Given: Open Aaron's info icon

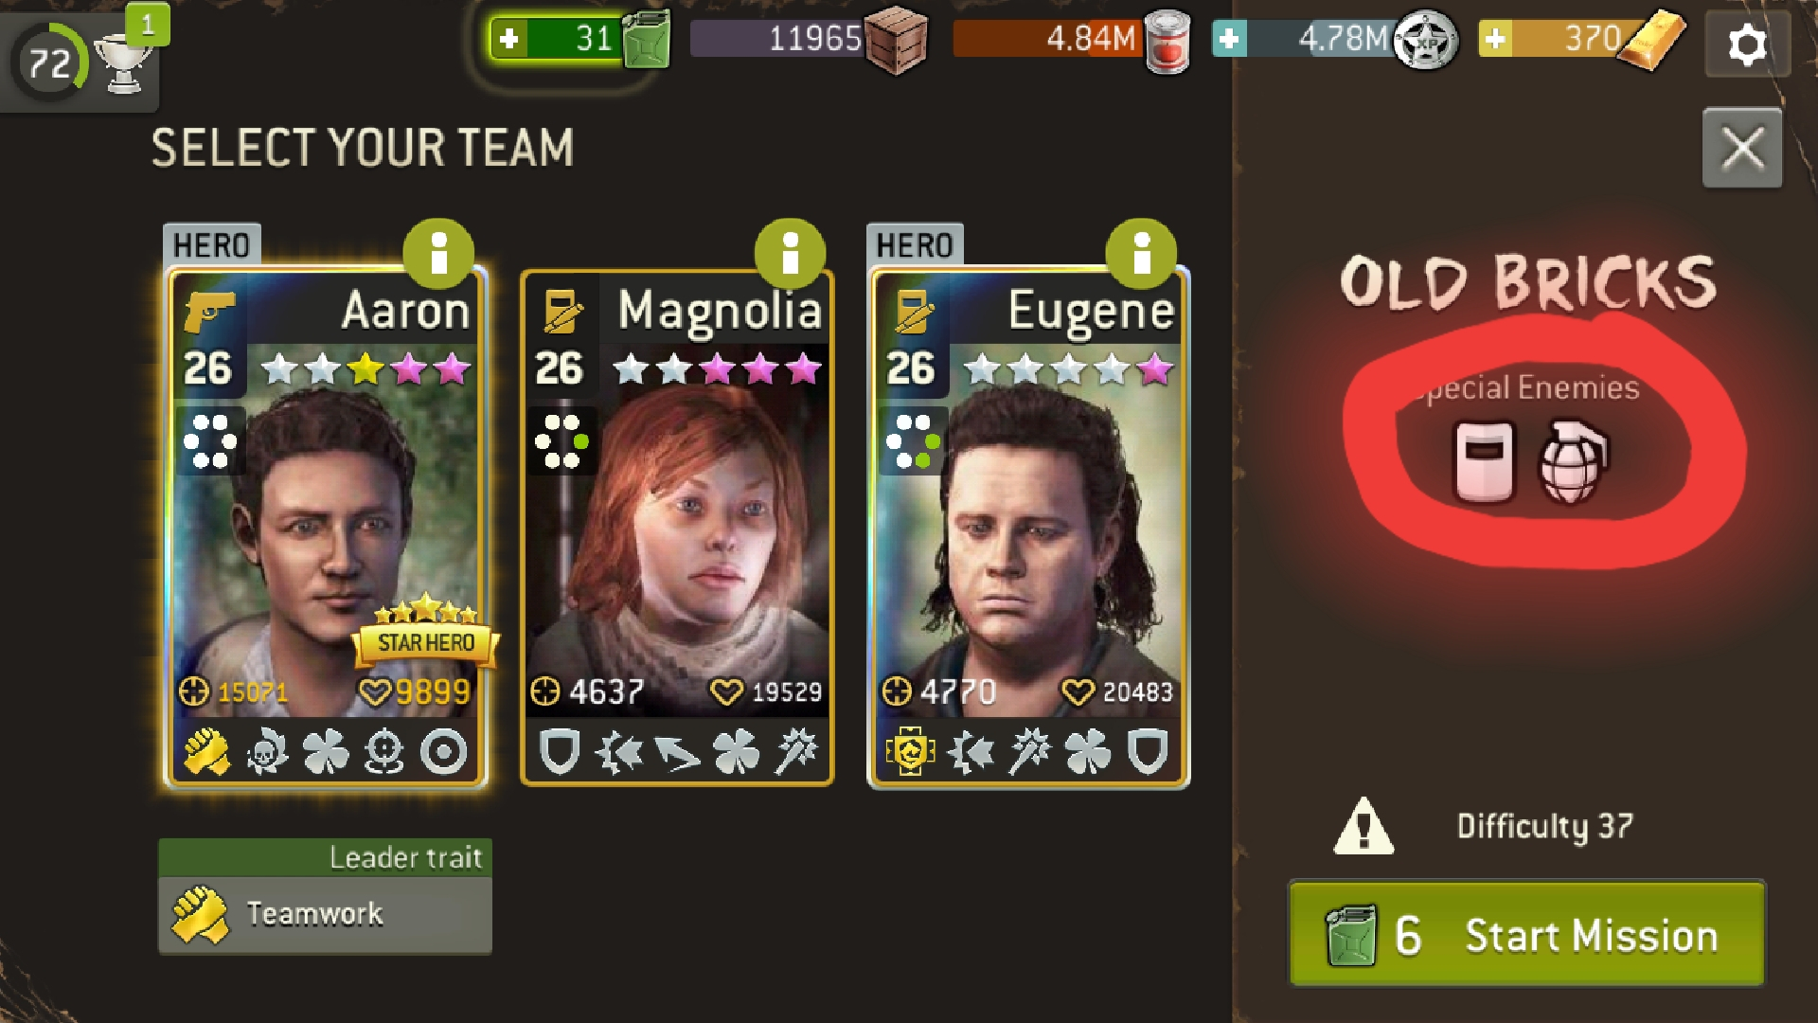Looking at the screenshot, I should [x=437, y=254].
